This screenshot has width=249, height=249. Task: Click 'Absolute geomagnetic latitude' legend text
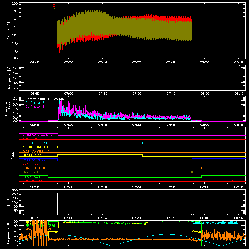(215, 223)
